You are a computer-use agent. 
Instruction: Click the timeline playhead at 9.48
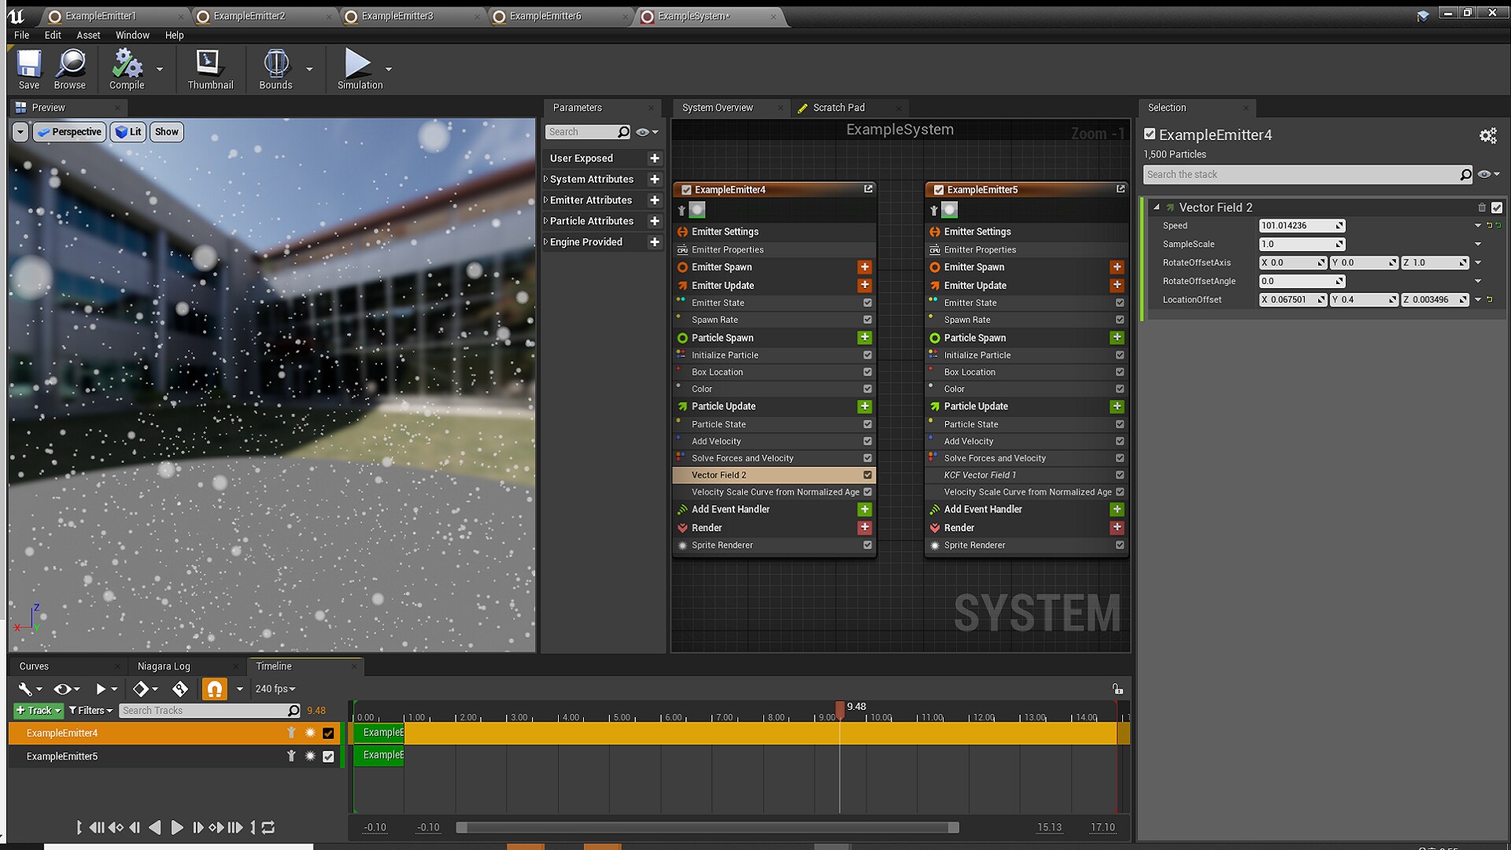[x=840, y=709]
